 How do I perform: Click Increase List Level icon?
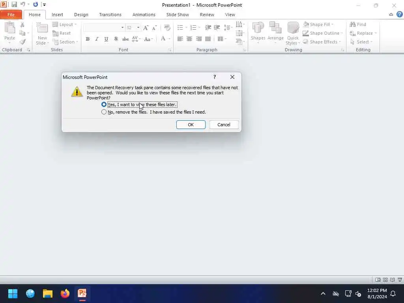point(217,27)
